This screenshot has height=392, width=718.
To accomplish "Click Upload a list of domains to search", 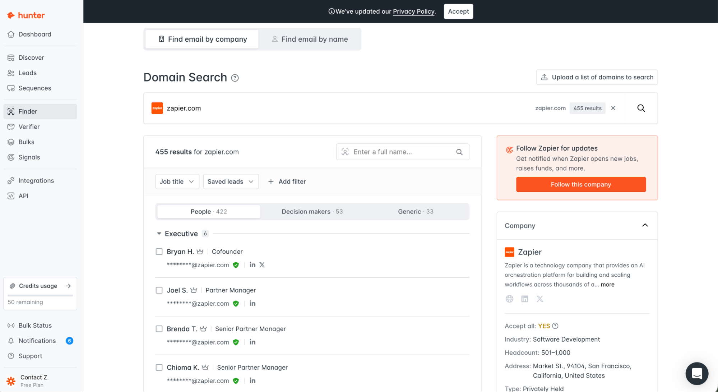I will pyautogui.click(x=597, y=77).
